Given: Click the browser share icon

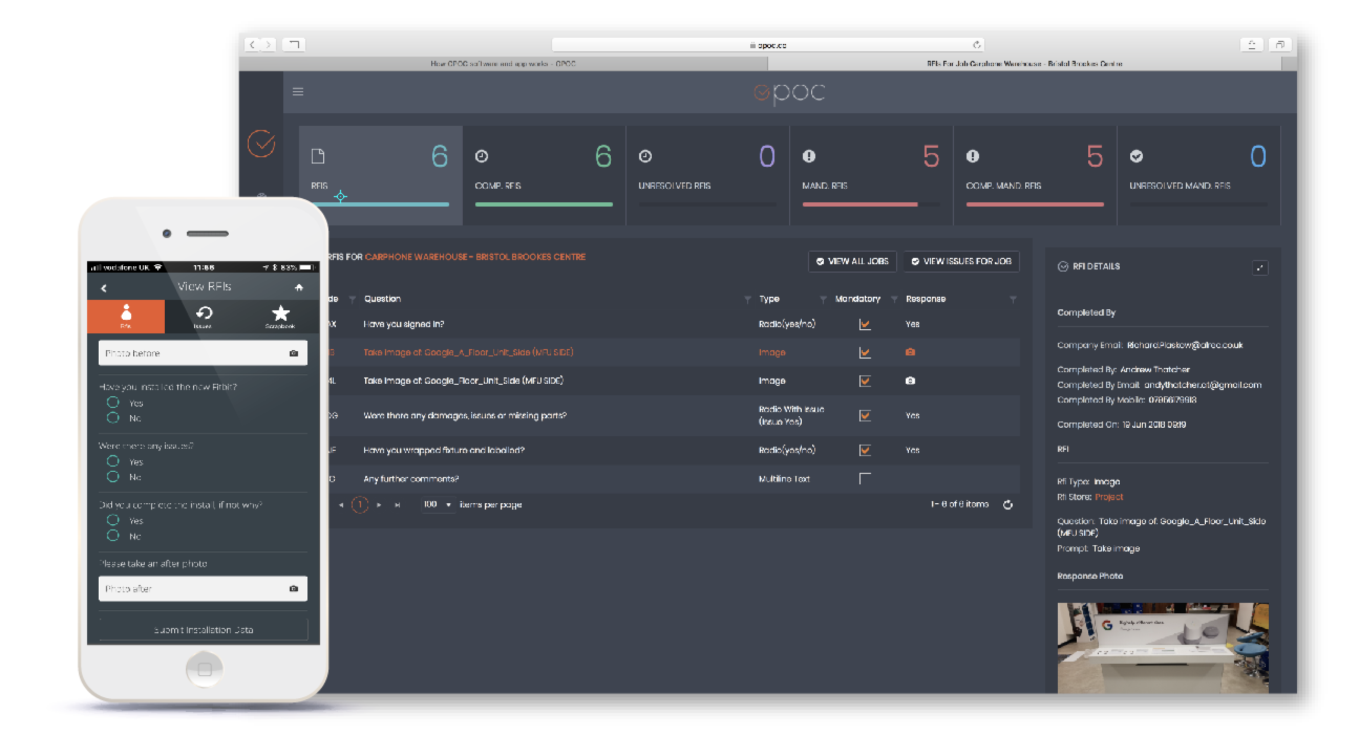Looking at the screenshot, I should click(1251, 45).
